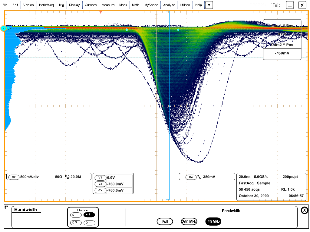The width and height of the screenshot is (310, 232).
Task: Open the Cursors menu
Action: (91, 5)
